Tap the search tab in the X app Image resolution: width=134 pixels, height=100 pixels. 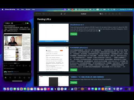tap(10, 77)
